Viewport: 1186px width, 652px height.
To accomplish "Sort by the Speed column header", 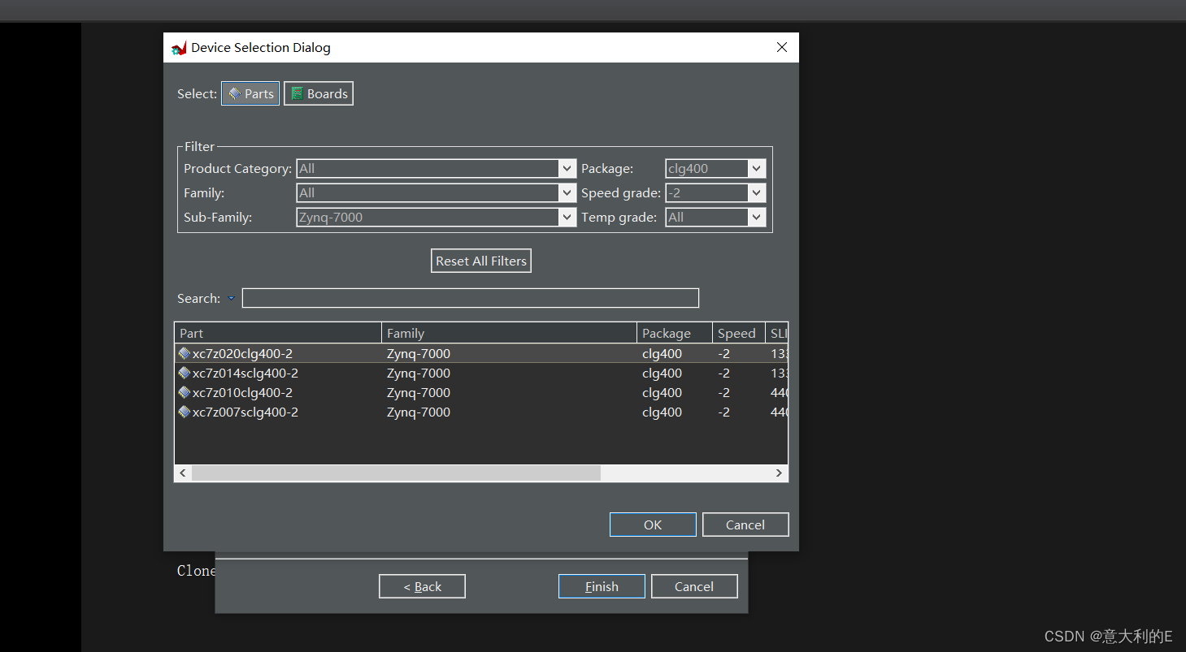I will tap(739, 333).
